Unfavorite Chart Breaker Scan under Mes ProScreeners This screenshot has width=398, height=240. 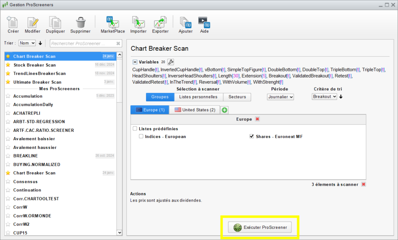coord(8,173)
